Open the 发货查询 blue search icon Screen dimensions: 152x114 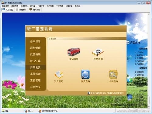(x=85, y=74)
